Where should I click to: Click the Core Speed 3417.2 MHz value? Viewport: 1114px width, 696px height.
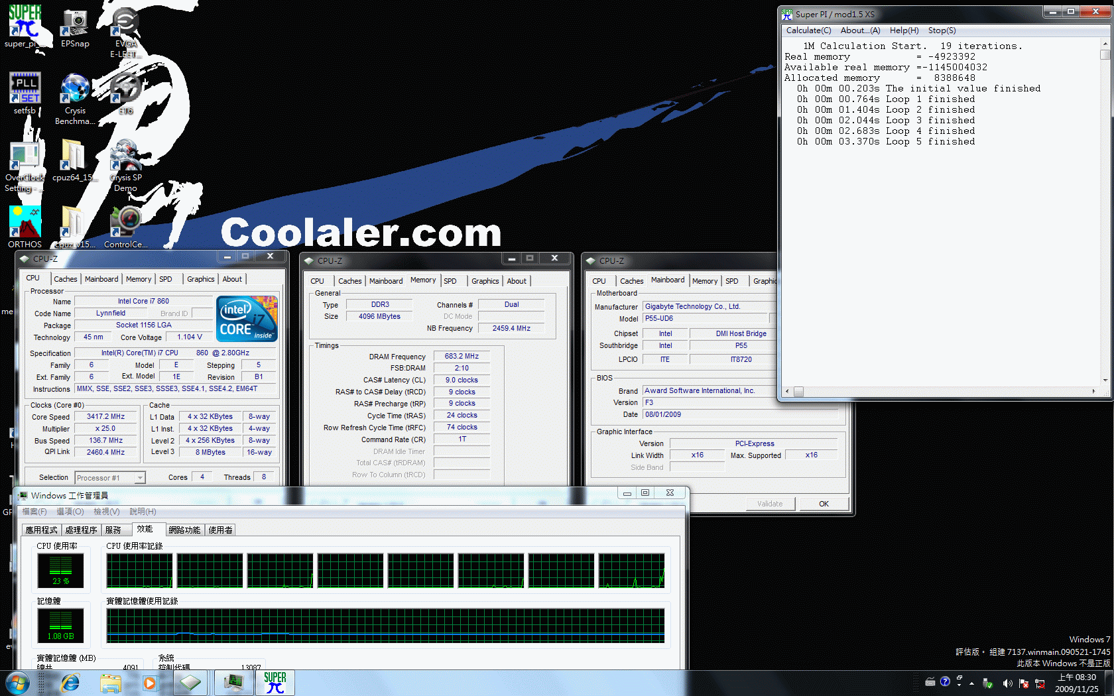[x=106, y=417]
